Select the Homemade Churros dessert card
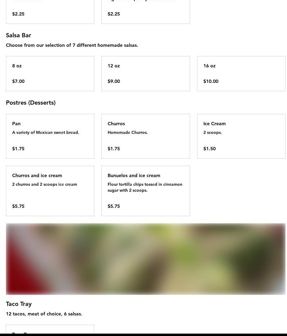 coord(145,136)
